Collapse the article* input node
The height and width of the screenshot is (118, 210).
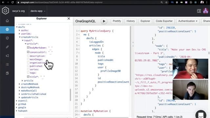point(26,44)
